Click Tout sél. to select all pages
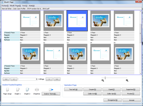 point(73,89)
